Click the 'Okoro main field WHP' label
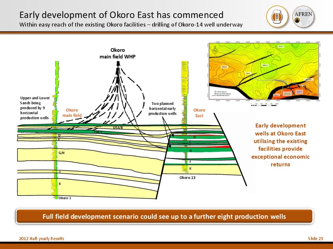The width and height of the screenshot is (333, 249). [x=117, y=53]
